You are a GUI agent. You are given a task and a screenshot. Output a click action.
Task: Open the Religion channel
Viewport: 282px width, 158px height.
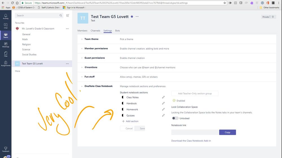[x=27, y=44]
